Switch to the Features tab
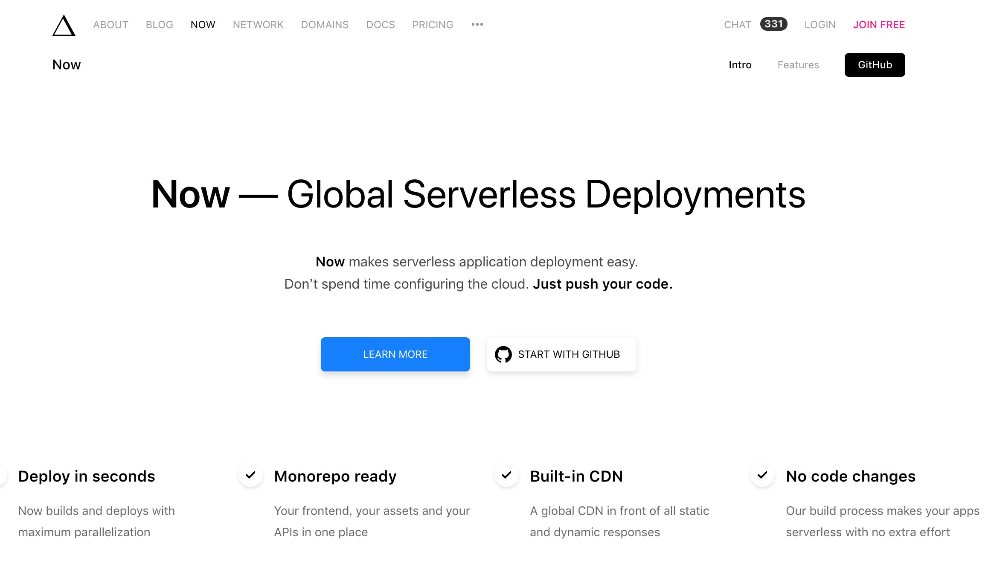Viewport: 994px width, 561px height. [798, 65]
